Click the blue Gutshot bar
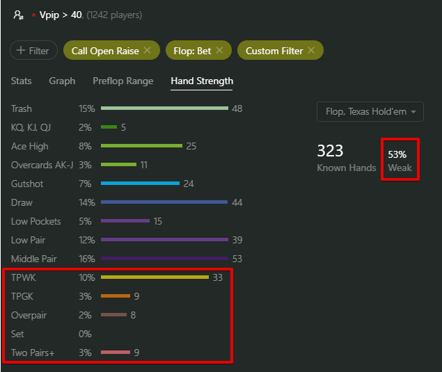The width and height of the screenshot is (442, 372). [x=140, y=184]
